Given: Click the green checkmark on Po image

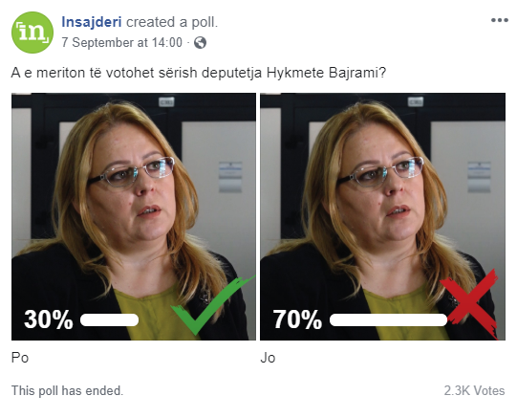Looking at the screenshot, I should pyautogui.click(x=213, y=305).
